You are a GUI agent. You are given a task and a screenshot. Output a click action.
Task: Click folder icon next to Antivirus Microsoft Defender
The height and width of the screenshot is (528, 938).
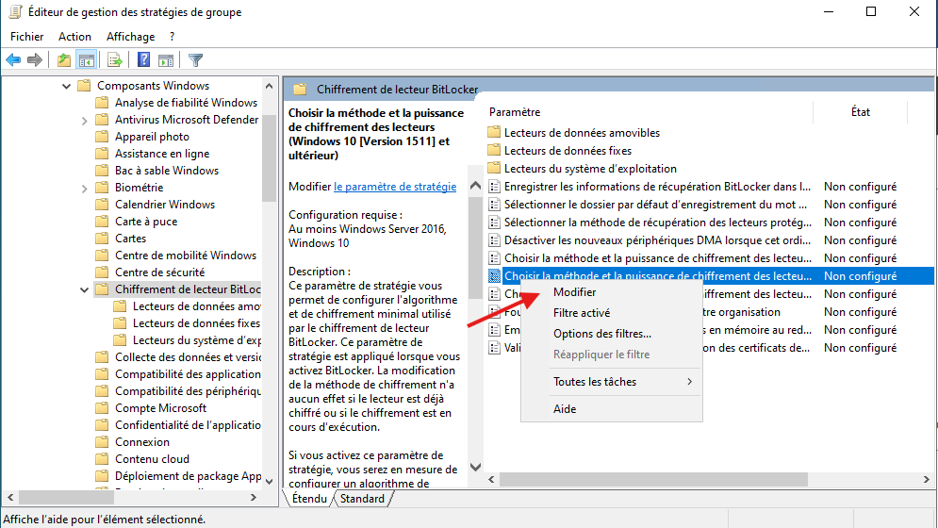pos(103,119)
